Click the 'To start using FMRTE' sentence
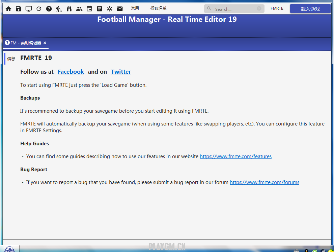334x252 pixels. (x=83, y=85)
